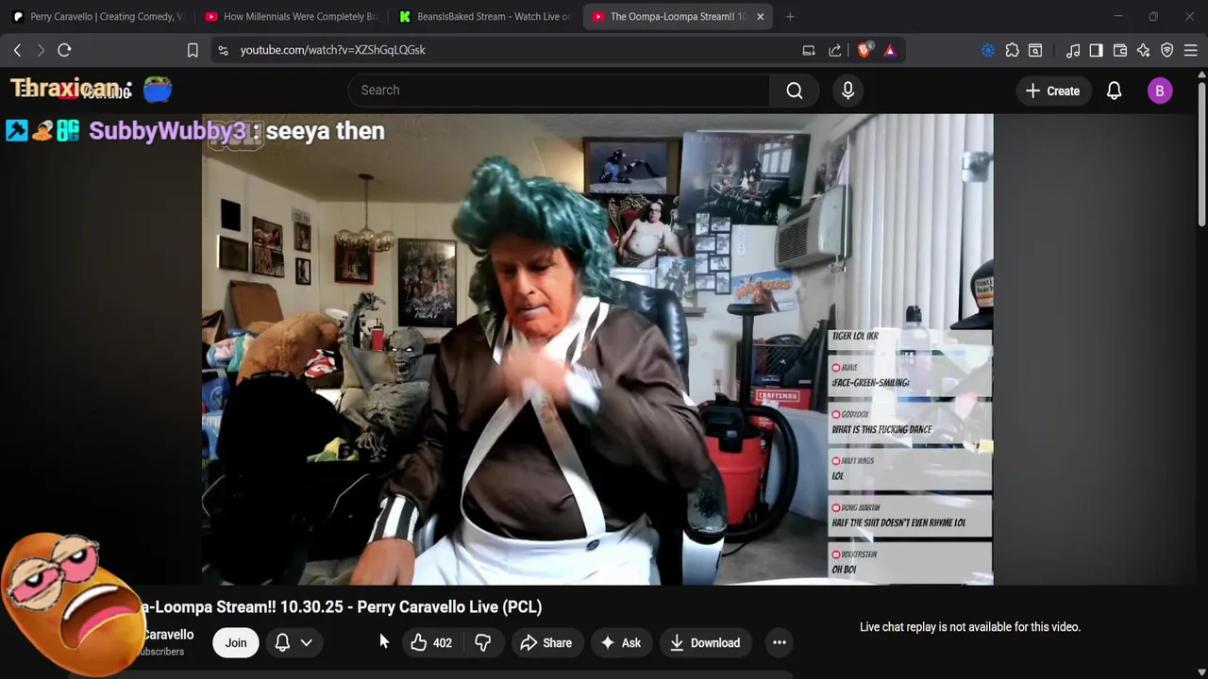Go back to the previous page
This screenshot has width=1208, height=679.
pos(17,50)
